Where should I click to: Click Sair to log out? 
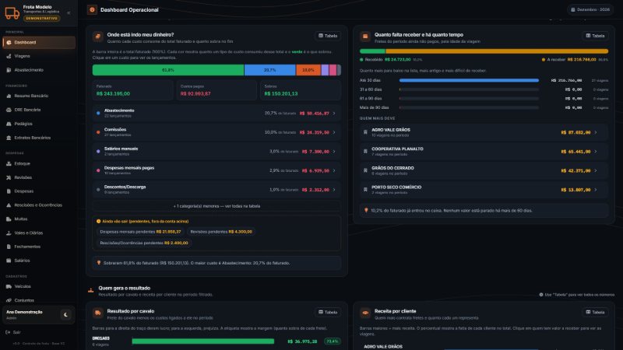pos(13,332)
